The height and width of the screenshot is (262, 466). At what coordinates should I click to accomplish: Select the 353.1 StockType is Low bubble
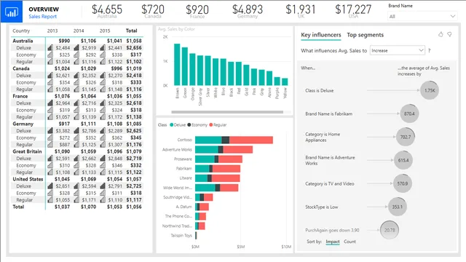pos(398,207)
